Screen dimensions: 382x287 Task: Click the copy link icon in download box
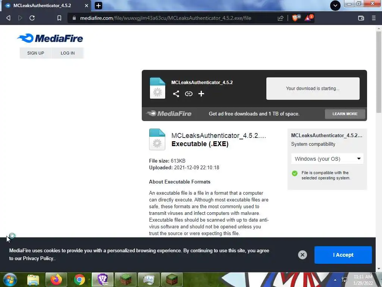(x=188, y=94)
